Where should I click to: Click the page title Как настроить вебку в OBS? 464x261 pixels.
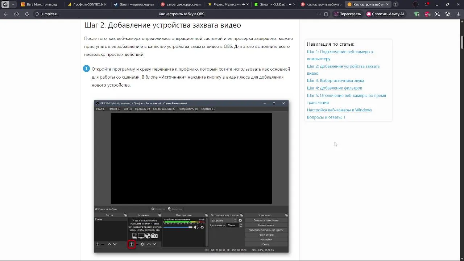click(x=181, y=14)
